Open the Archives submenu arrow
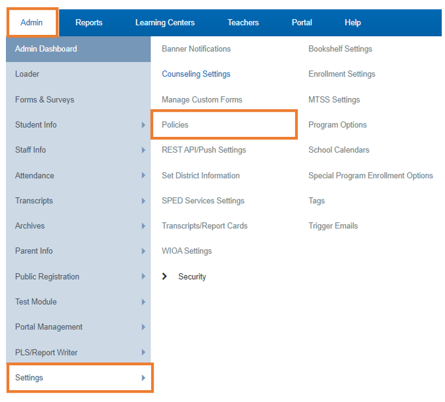Viewport: 445px width, 402px height. tap(143, 226)
